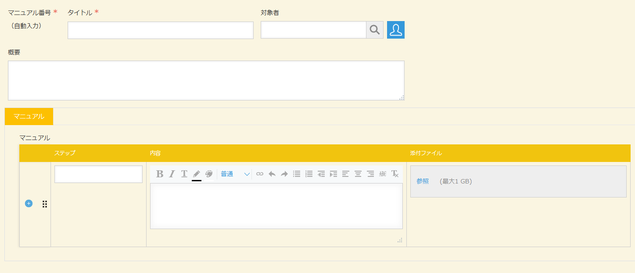The image size is (635, 273).
Task: Insert a bulleted list
Action: pyautogui.click(x=297, y=174)
